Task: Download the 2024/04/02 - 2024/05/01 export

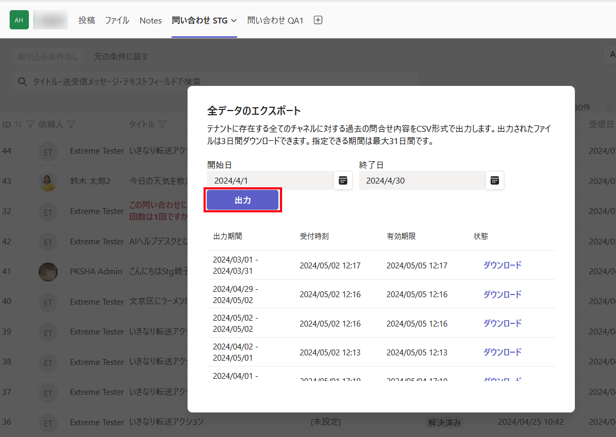Action: coord(502,352)
